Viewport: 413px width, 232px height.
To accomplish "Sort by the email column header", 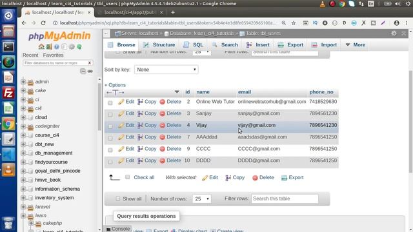I will pos(245,92).
